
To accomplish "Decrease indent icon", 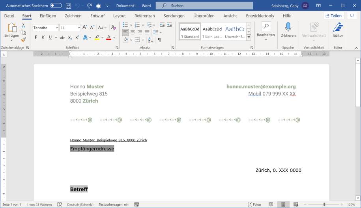I will (x=162, y=25).
